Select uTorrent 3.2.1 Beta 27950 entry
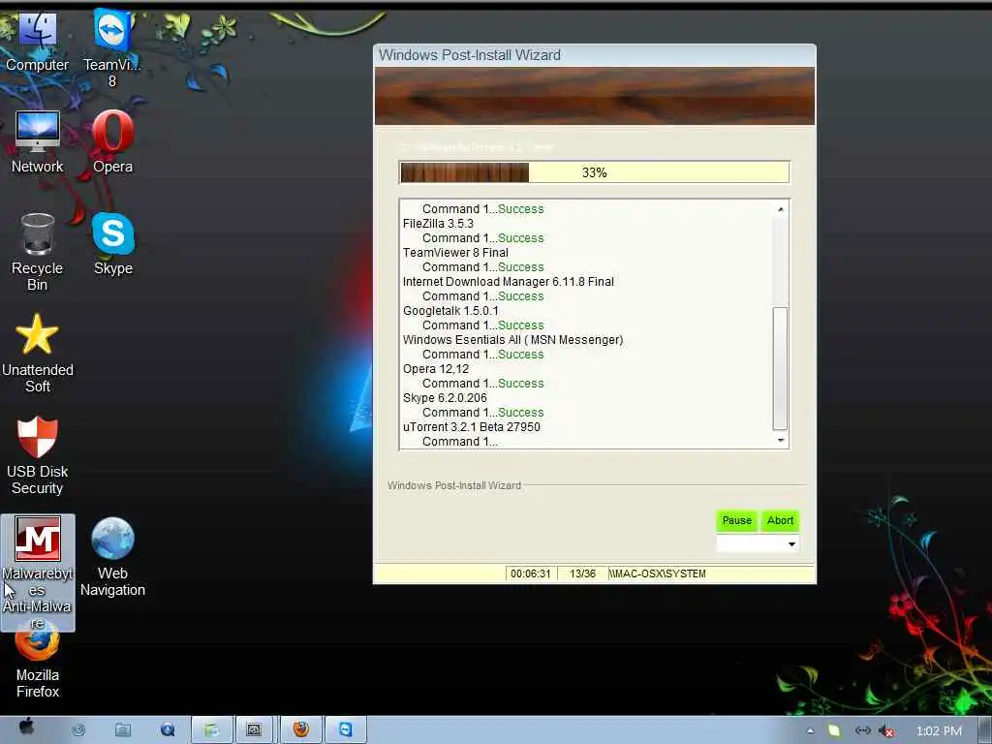This screenshot has height=744, width=992. point(472,427)
